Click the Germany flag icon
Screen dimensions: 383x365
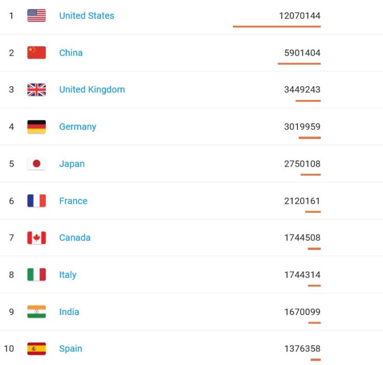coord(37,126)
